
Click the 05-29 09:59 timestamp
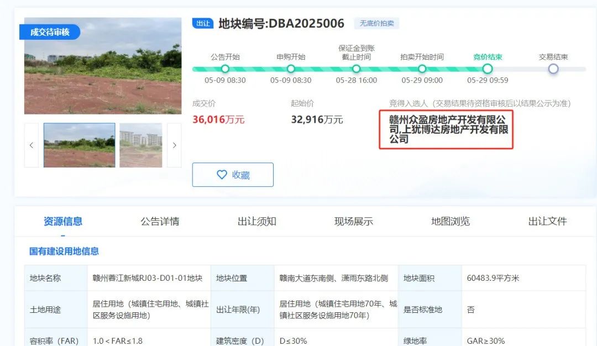[488, 80]
